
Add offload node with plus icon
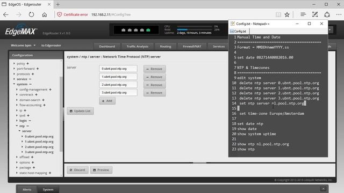[x=32, y=157]
